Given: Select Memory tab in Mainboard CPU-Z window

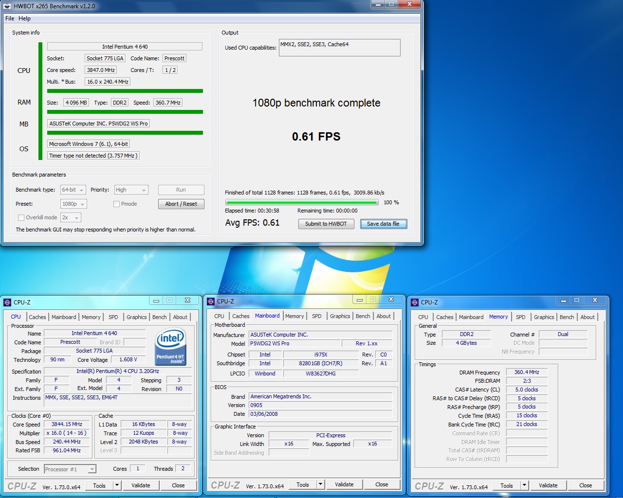Looking at the screenshot, I should (294, 316).
